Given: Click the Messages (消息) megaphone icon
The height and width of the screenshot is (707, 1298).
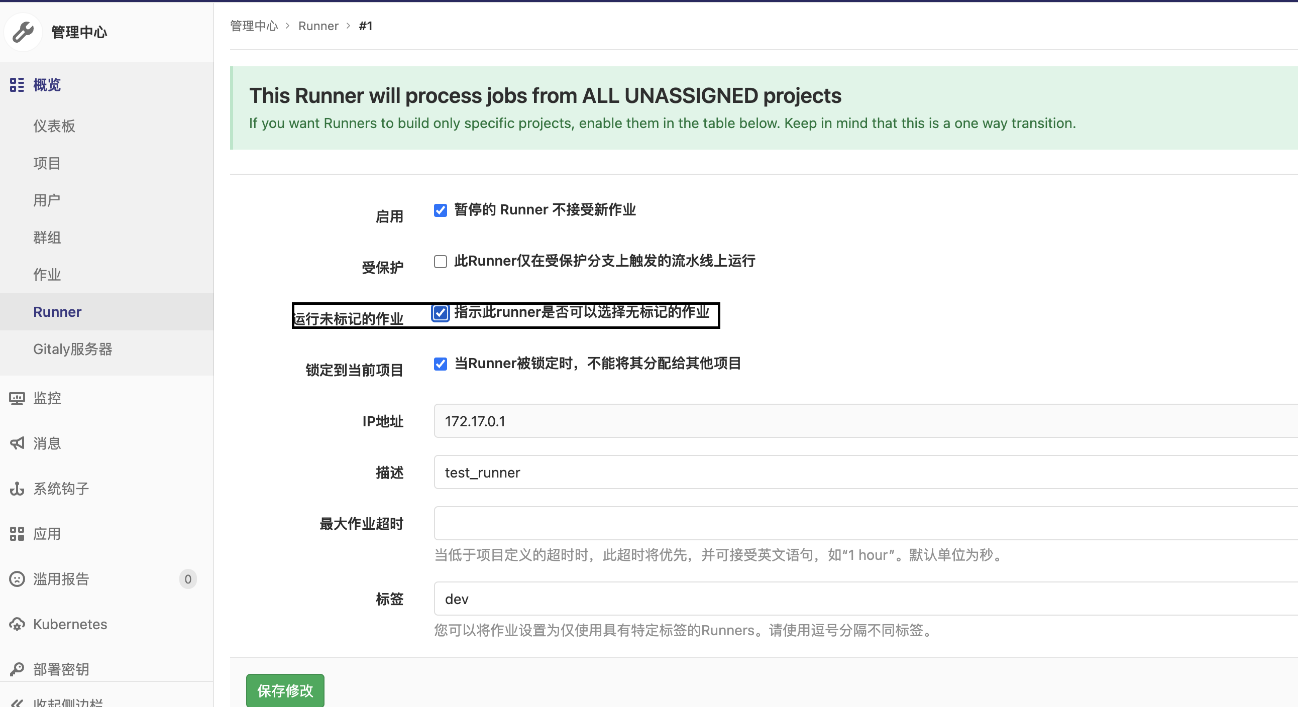Looking at the screenshot, I should (17, 443).
